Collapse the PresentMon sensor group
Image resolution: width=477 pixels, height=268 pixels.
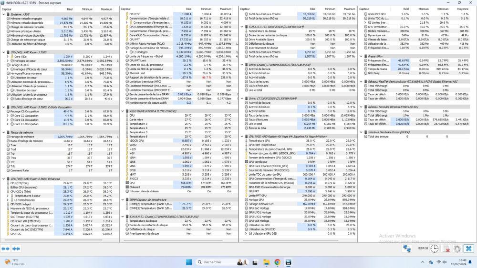click(361, 56)
